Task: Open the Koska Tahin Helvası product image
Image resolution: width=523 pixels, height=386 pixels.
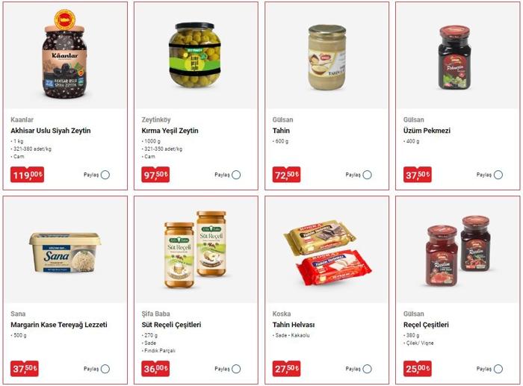Action: tap(327, 253)
